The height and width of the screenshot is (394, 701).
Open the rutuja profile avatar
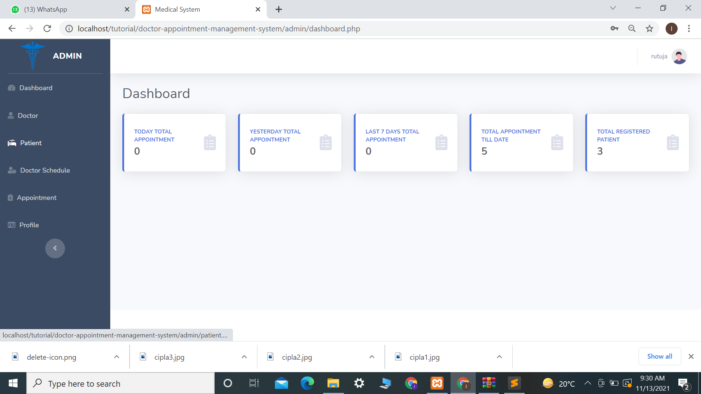(x=678, y=56)
